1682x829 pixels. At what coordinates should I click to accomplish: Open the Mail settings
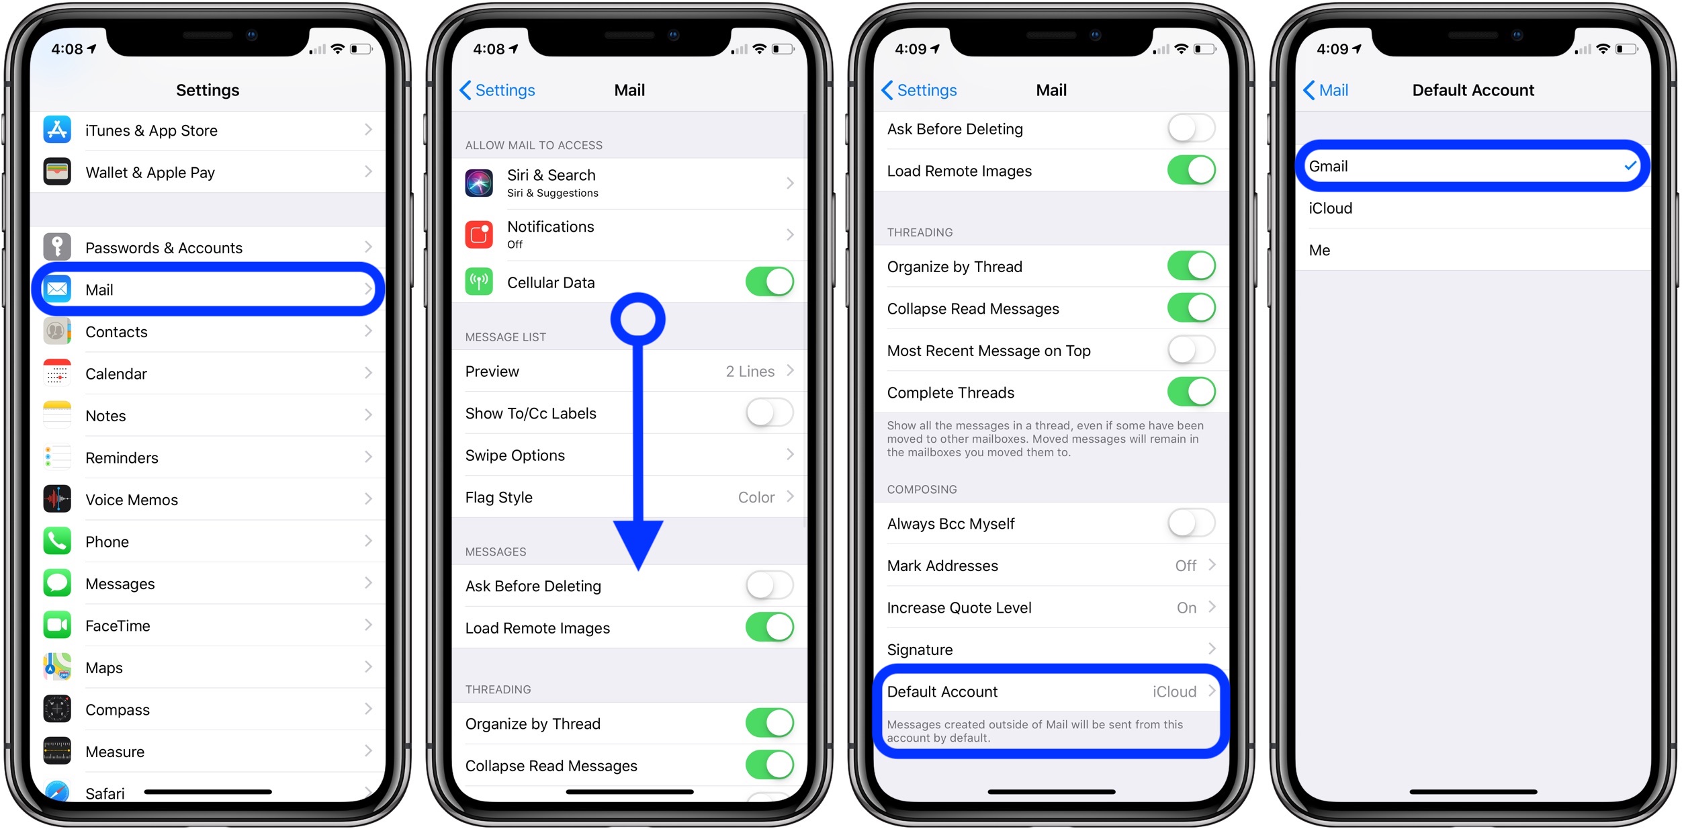pos(210,290)
